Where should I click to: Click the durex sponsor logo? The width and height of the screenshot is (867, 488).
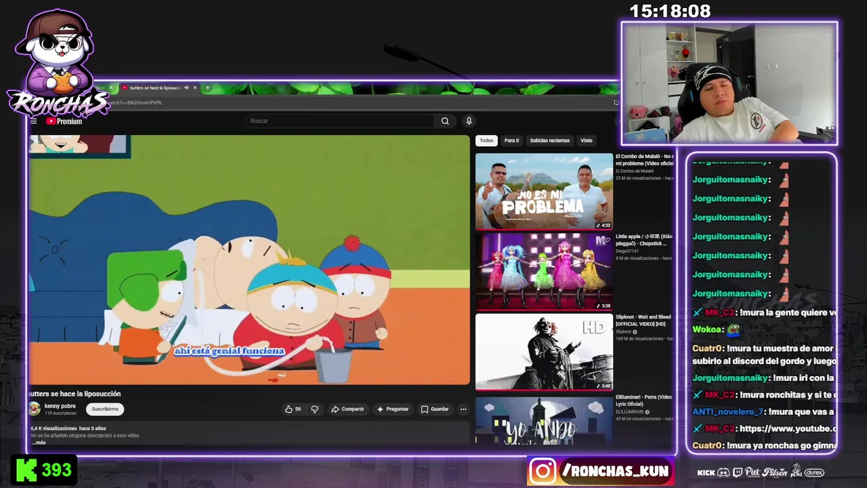pos(814,472)
